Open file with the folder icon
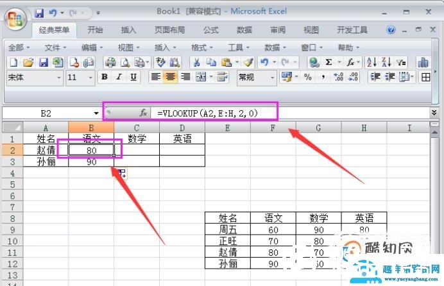444x286 pixels. click(28, 62)
